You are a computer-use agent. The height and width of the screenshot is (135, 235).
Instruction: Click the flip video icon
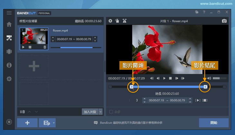[124, 21]
